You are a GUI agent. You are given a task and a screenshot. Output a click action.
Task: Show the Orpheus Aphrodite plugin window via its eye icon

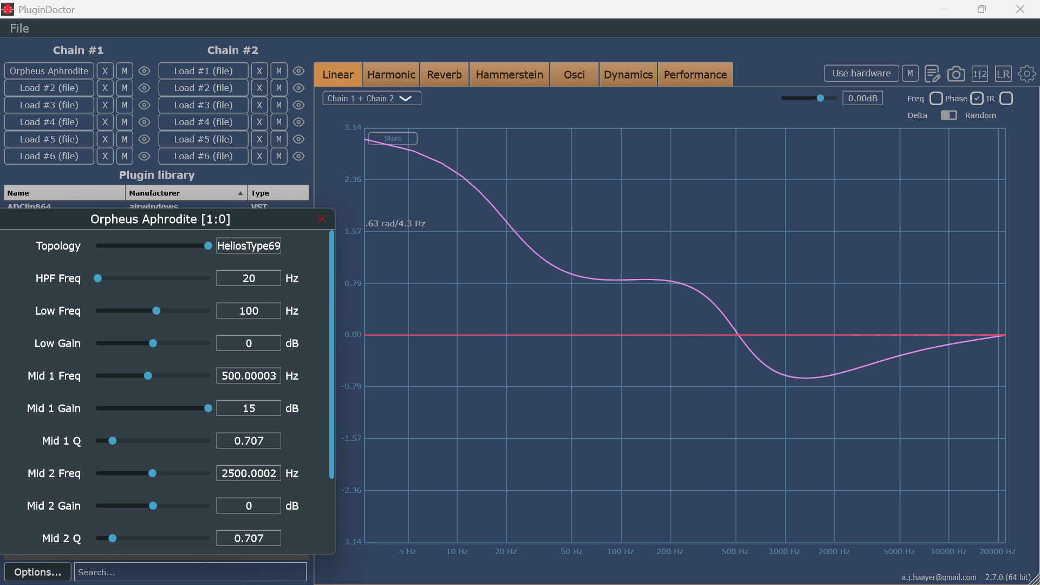click(144, 71)
